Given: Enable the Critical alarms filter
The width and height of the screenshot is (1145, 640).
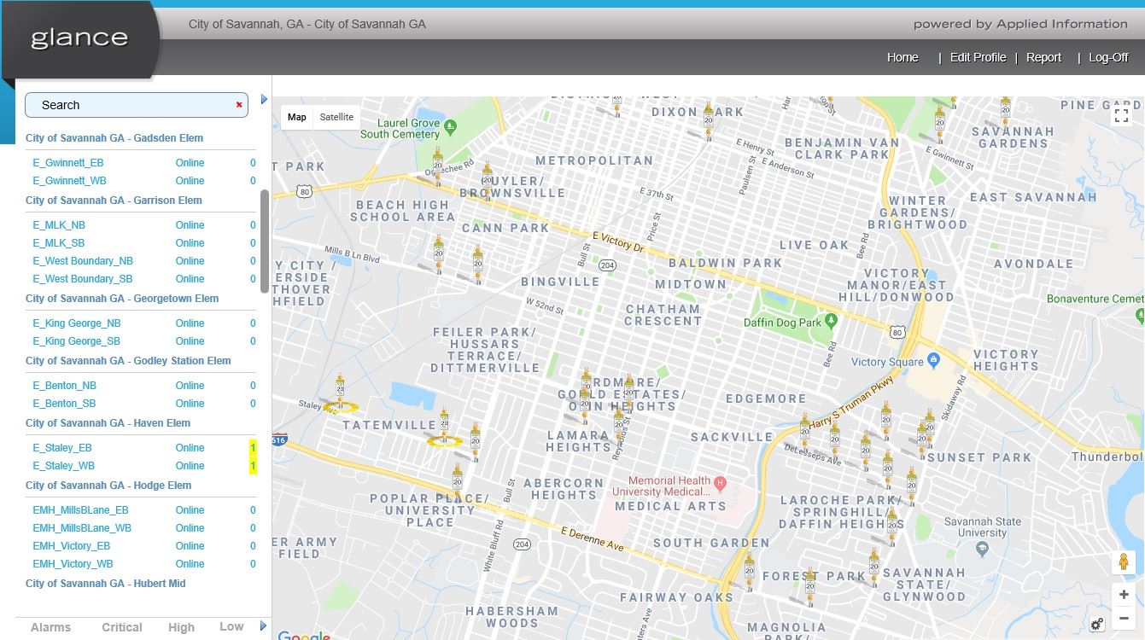Looking at the screenshot, I should tap(121, 626).
